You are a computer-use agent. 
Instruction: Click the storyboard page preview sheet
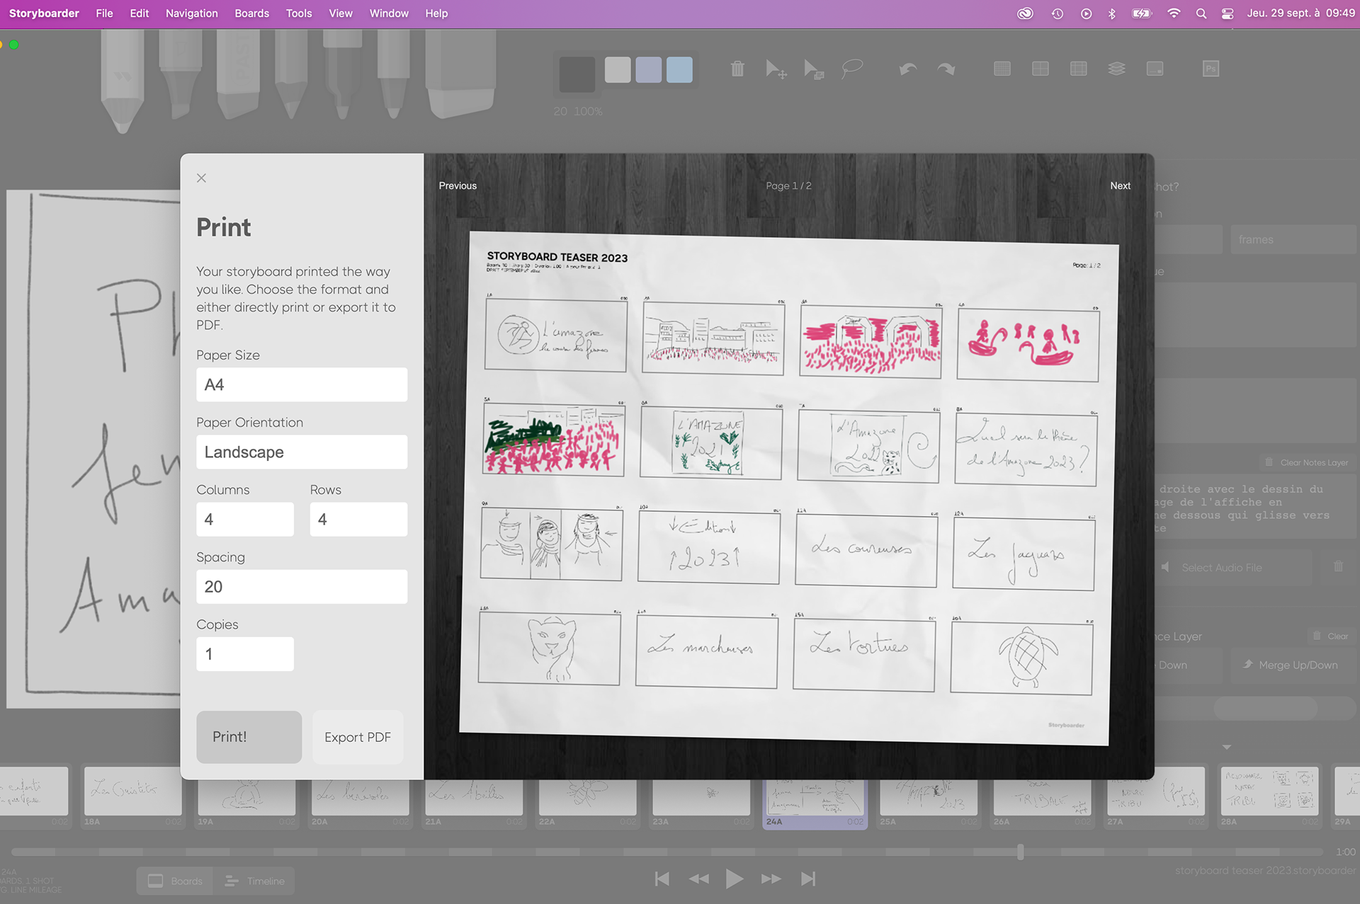point(788,488)
